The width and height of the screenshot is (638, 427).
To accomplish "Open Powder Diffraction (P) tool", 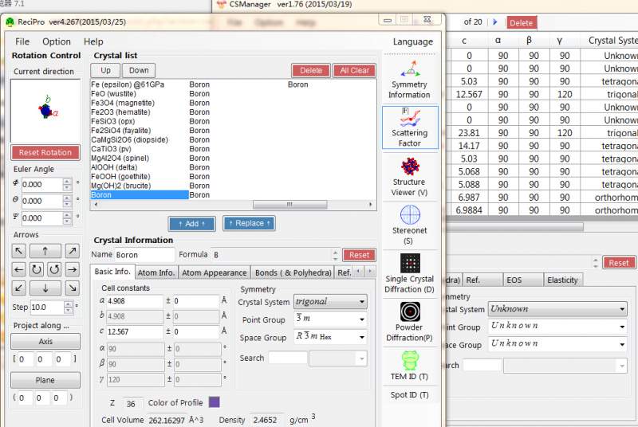I will tap(410, 322).
